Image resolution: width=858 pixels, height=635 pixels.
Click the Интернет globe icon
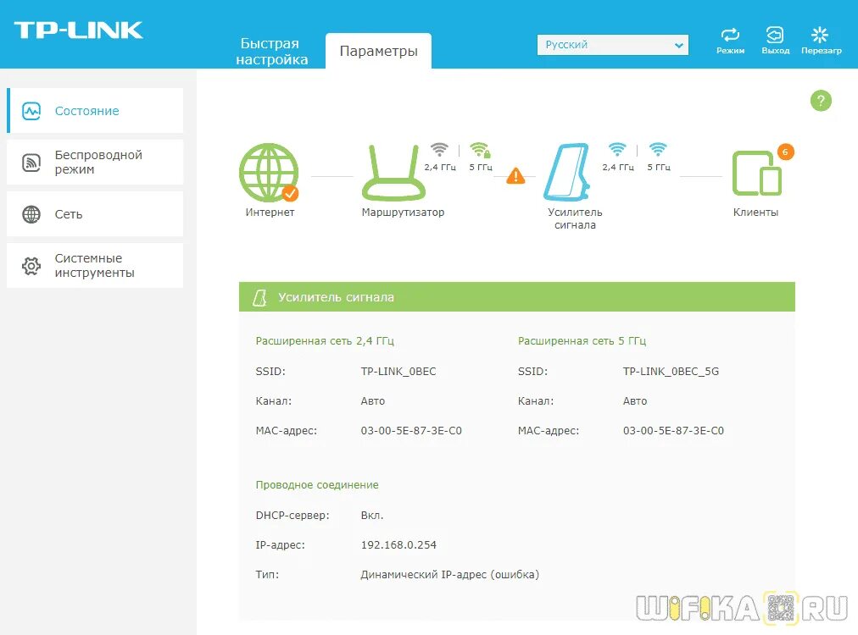coord(269,172)
